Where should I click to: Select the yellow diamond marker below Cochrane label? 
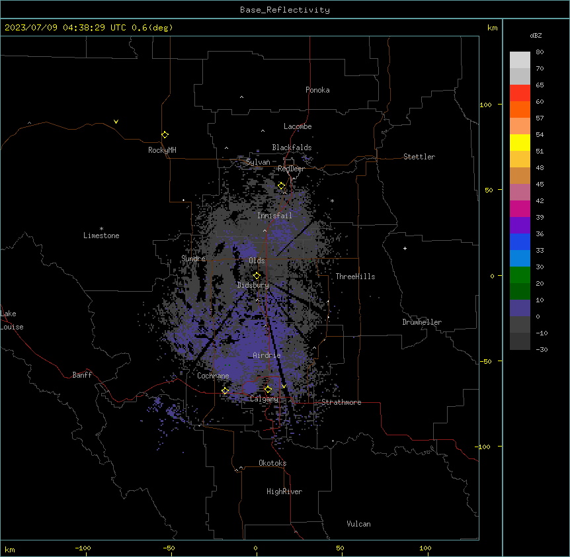coord(225,391)
